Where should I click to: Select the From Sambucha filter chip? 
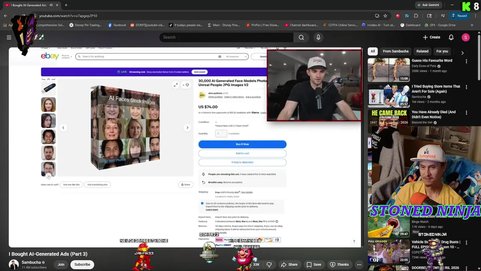pyautogui.click(x=395, y=51)
